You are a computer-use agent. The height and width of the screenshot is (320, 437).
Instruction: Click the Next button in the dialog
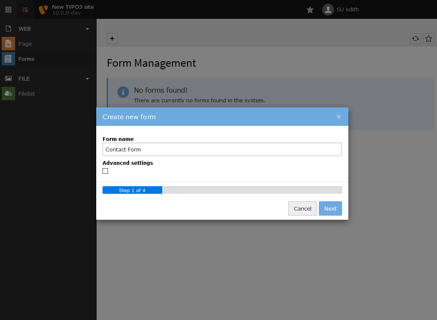click(330, 208)
